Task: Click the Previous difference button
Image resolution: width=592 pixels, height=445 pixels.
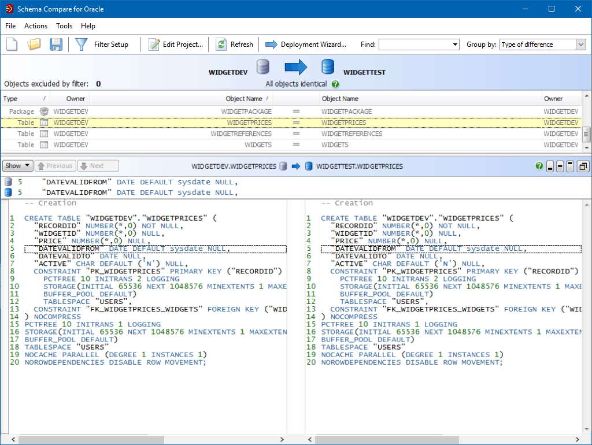Action: pyautogui.click(x=55, y=165)
